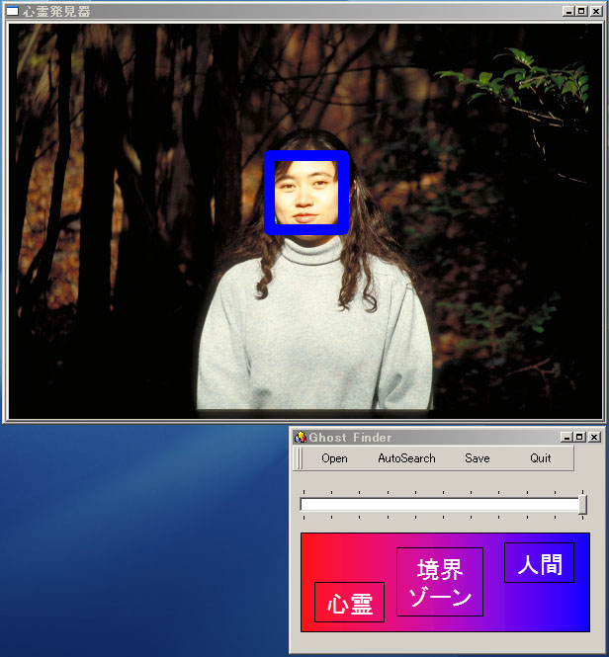Maximize the 心霊発見器 window
Image resolution: width=609 pixels, height=657 pixels.
point(581,11)
